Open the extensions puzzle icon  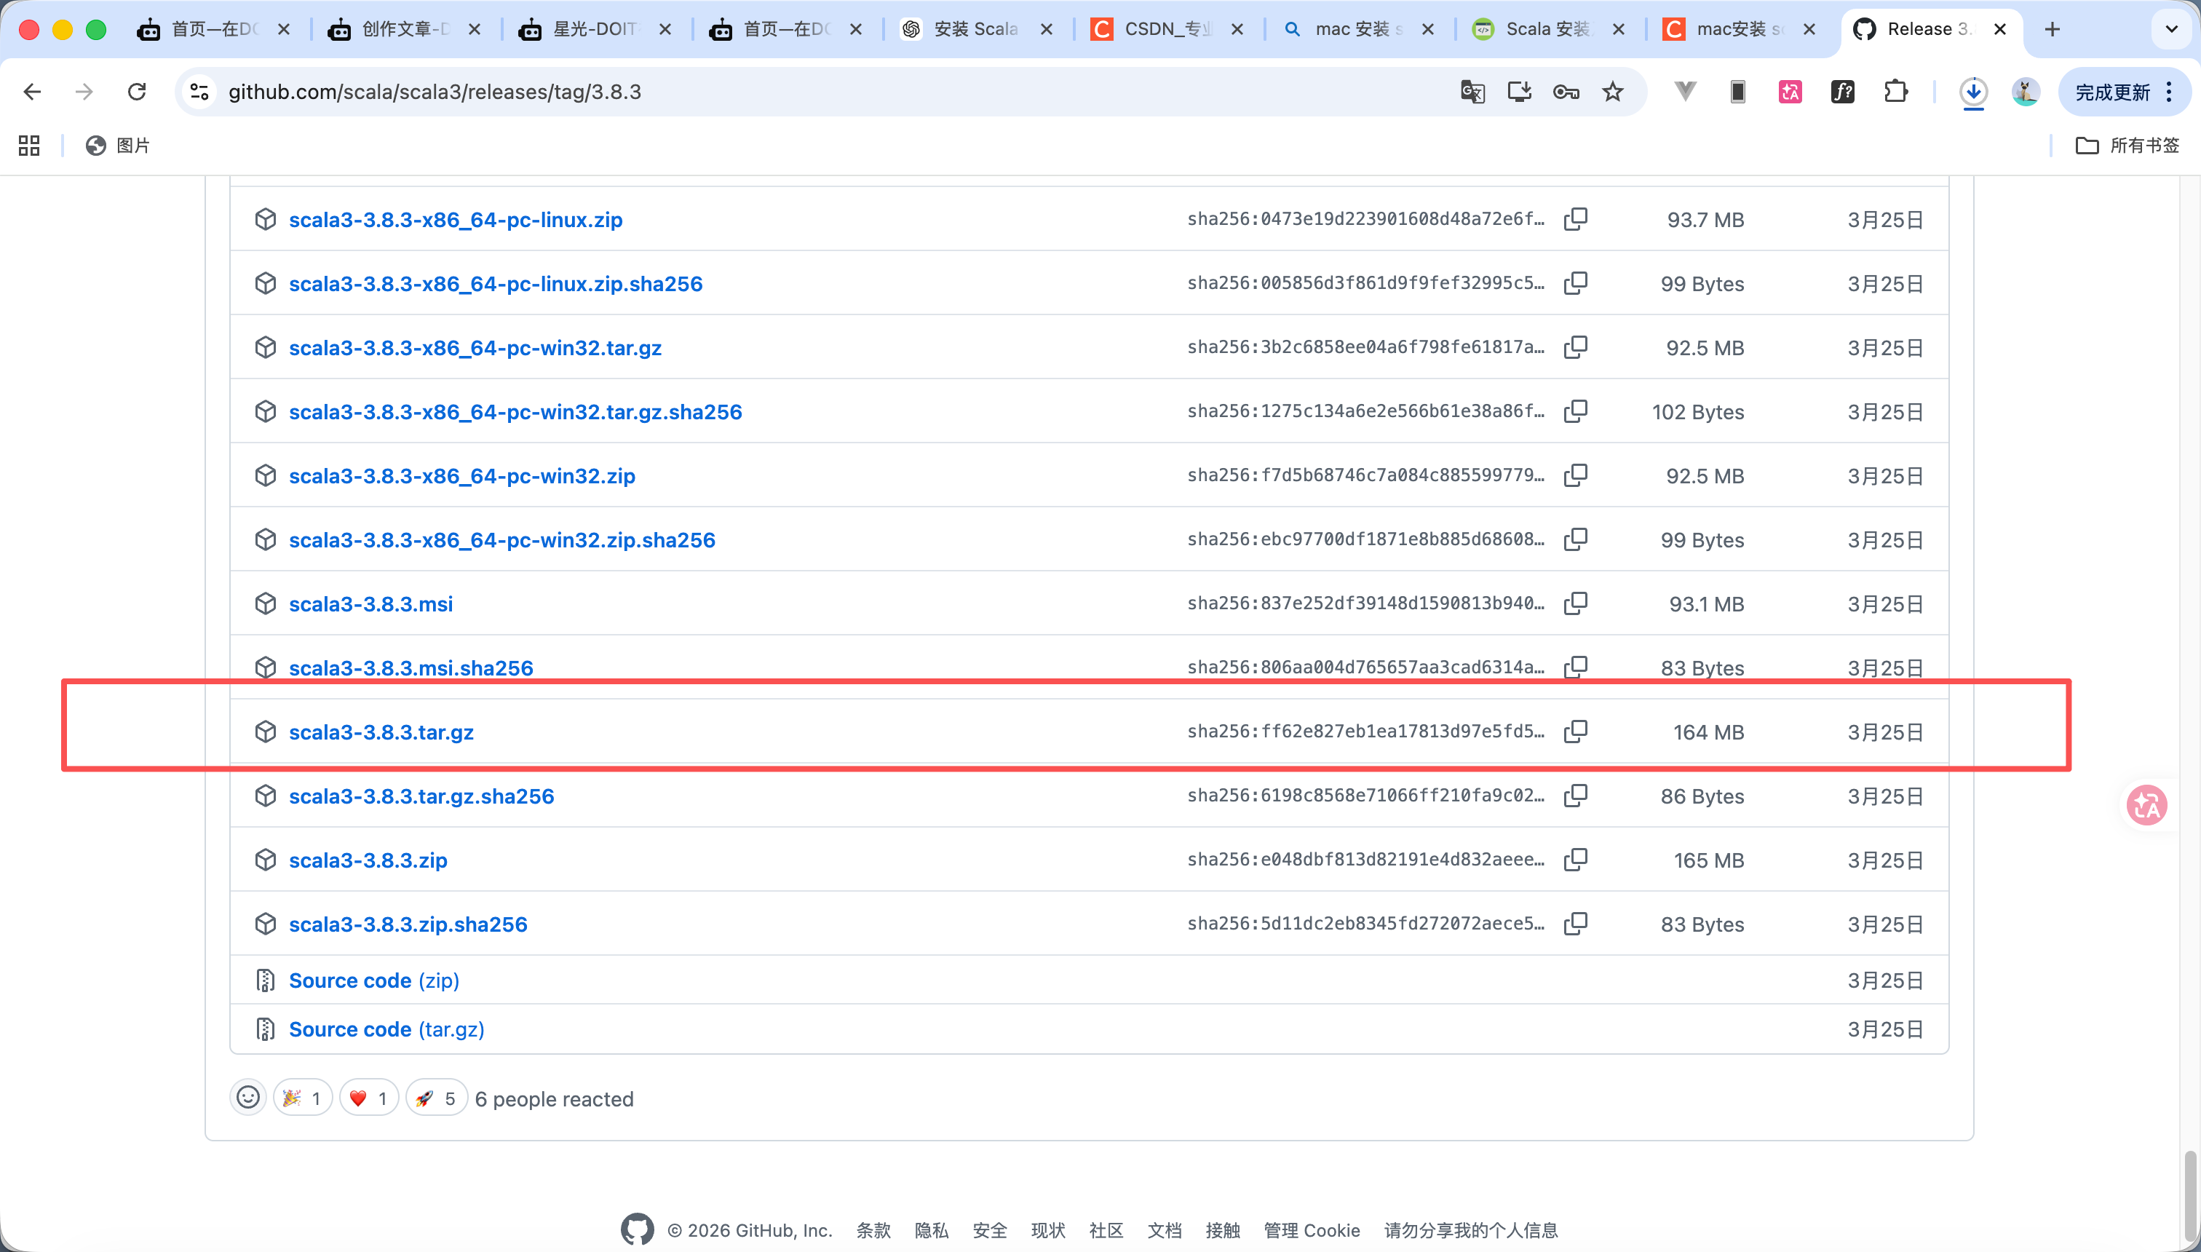pyautogui.click(x=1896, y=92)
